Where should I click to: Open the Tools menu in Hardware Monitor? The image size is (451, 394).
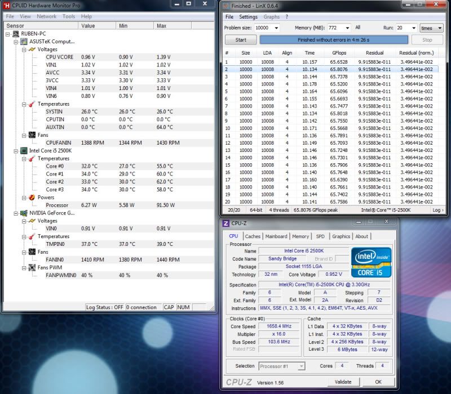[x=69, y=16]
